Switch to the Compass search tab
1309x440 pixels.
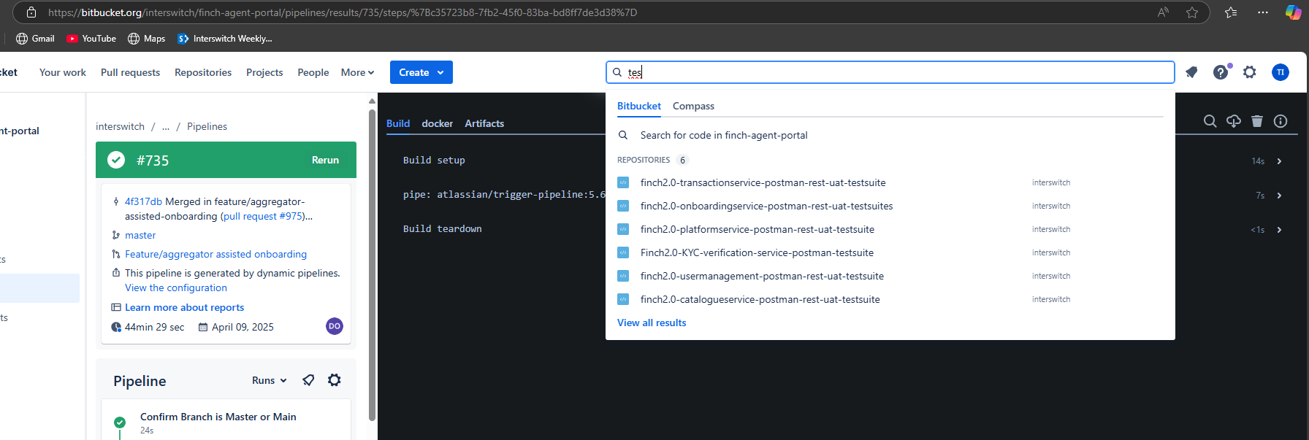693,106
